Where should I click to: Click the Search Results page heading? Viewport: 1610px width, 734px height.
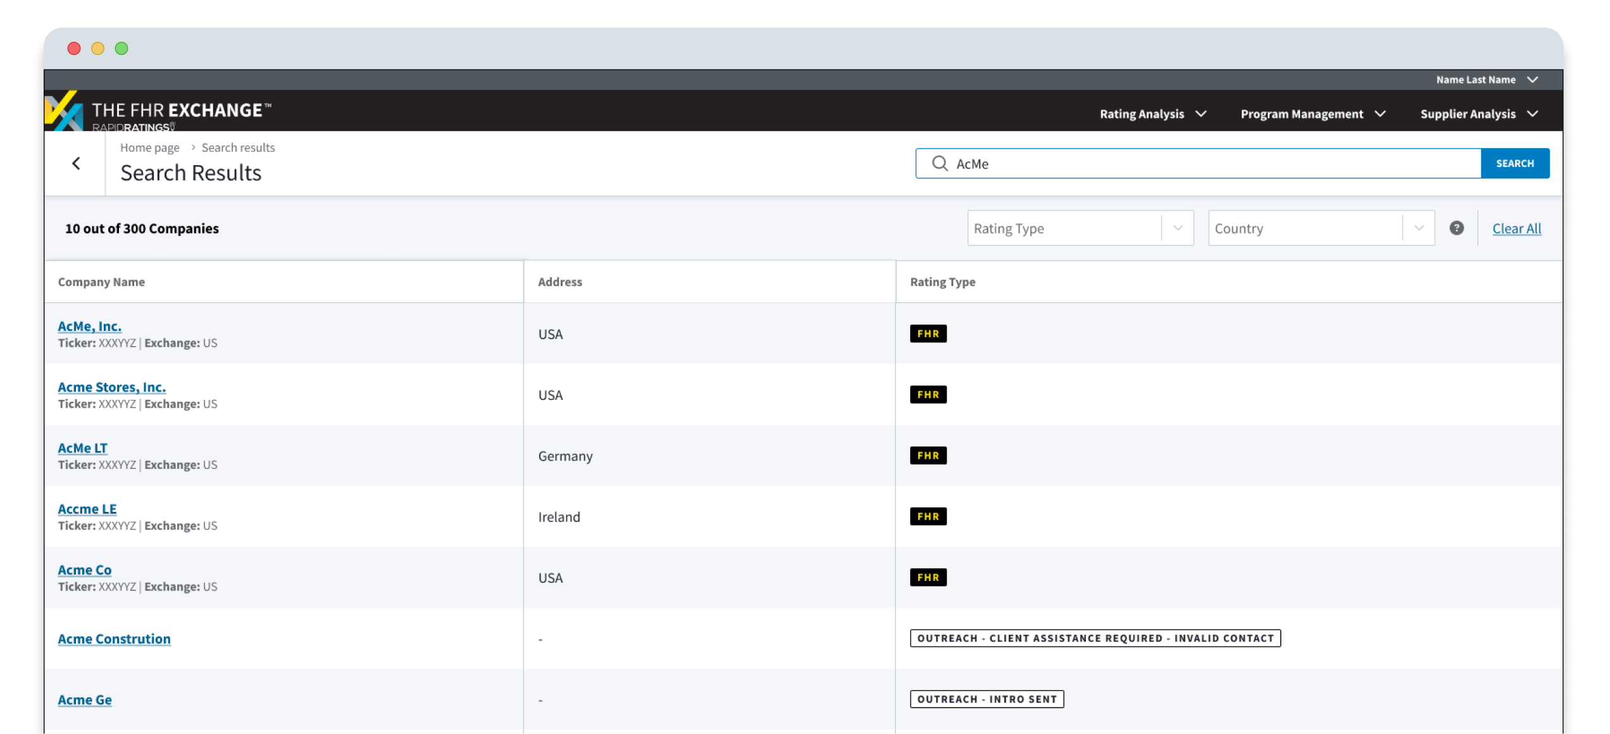pyautogui.click(x=190, y=173)
